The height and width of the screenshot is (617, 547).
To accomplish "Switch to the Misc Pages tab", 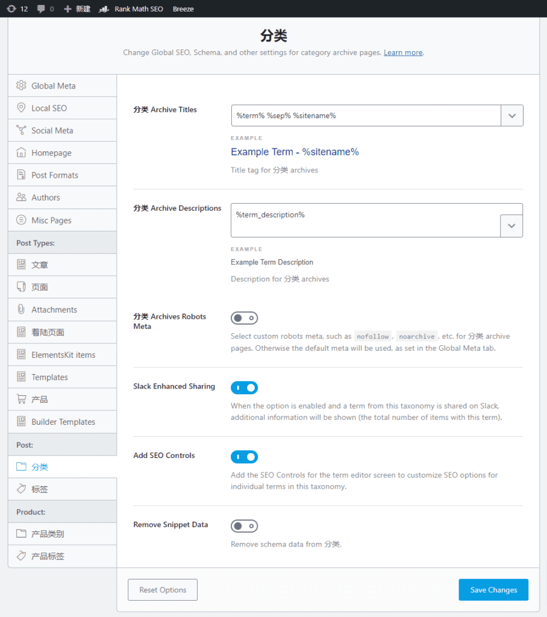I will click(62, 221).
